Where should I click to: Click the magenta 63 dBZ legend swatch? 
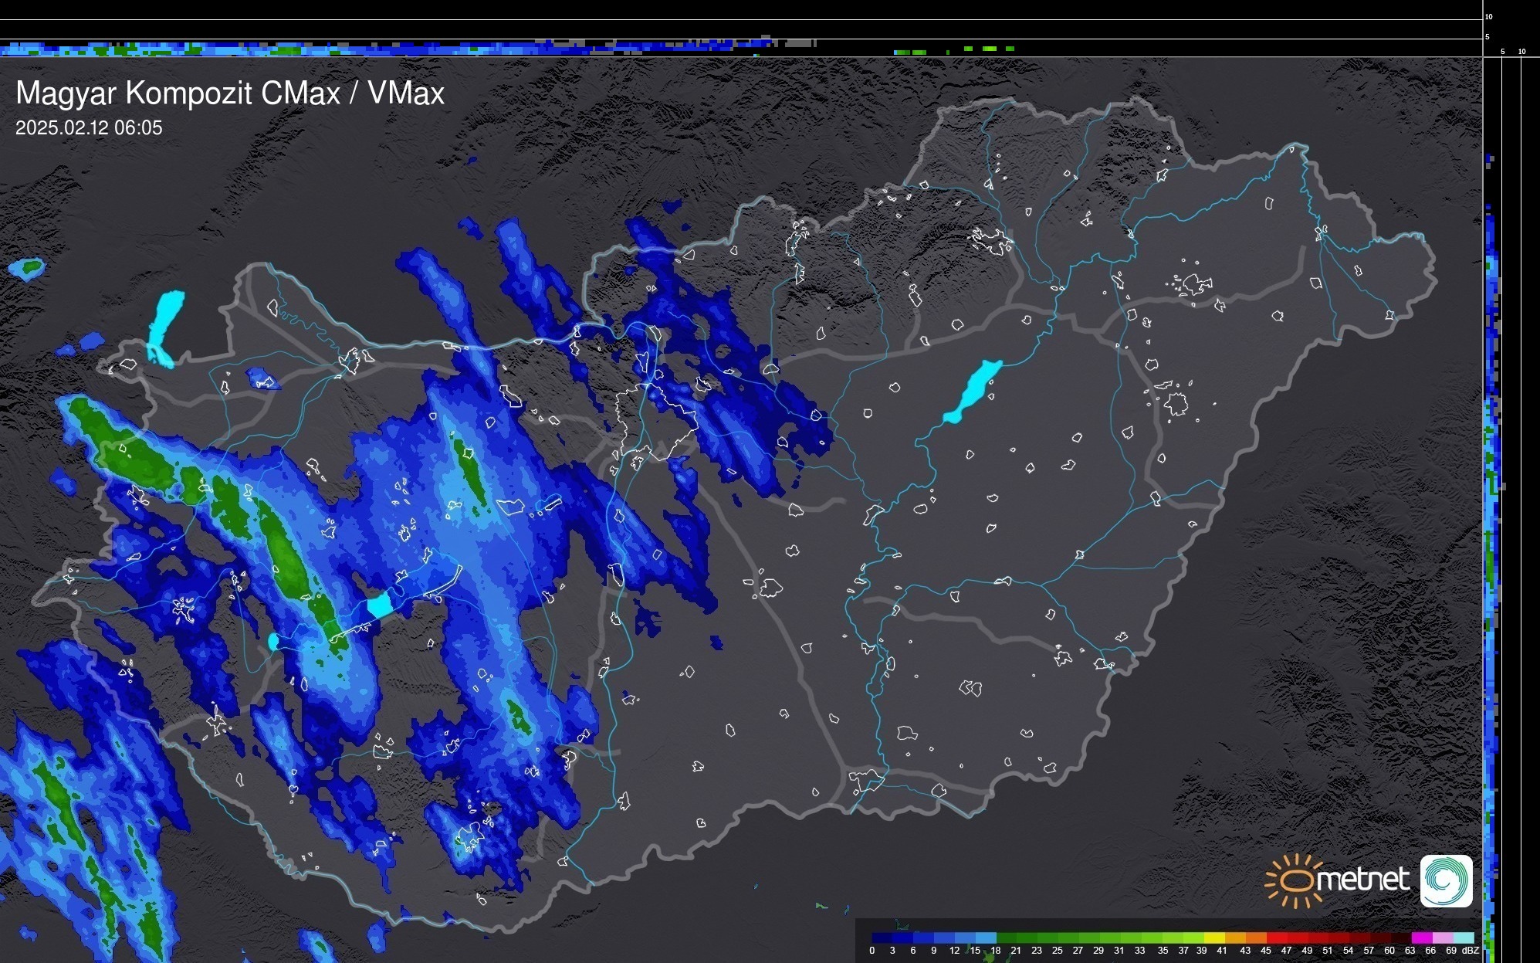pyautogui.click(x=1420, y=938)
